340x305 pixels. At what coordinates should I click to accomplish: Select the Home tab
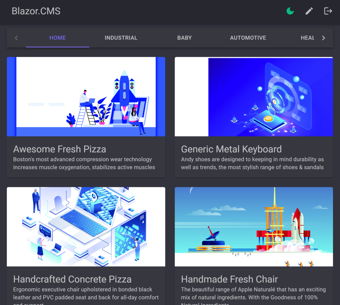tap(58, 38)
